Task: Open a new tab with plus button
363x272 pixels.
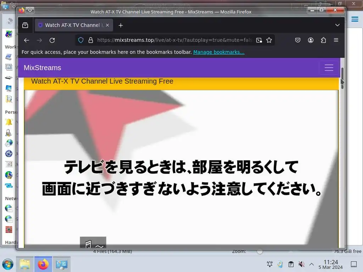Action: click(121, 25)
